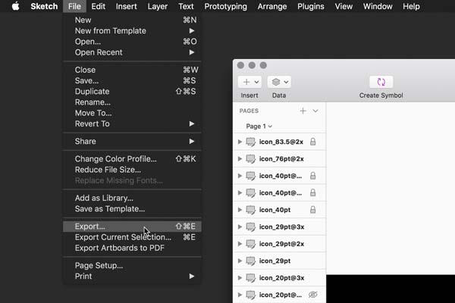Expand the icon_40pt artboard
Image resolution: width=455 pixels, height=303 pixels.
(240, 210)
